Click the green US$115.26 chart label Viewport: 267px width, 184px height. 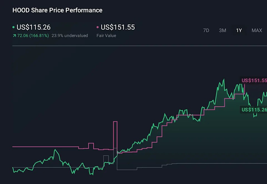tap(254, 109)
